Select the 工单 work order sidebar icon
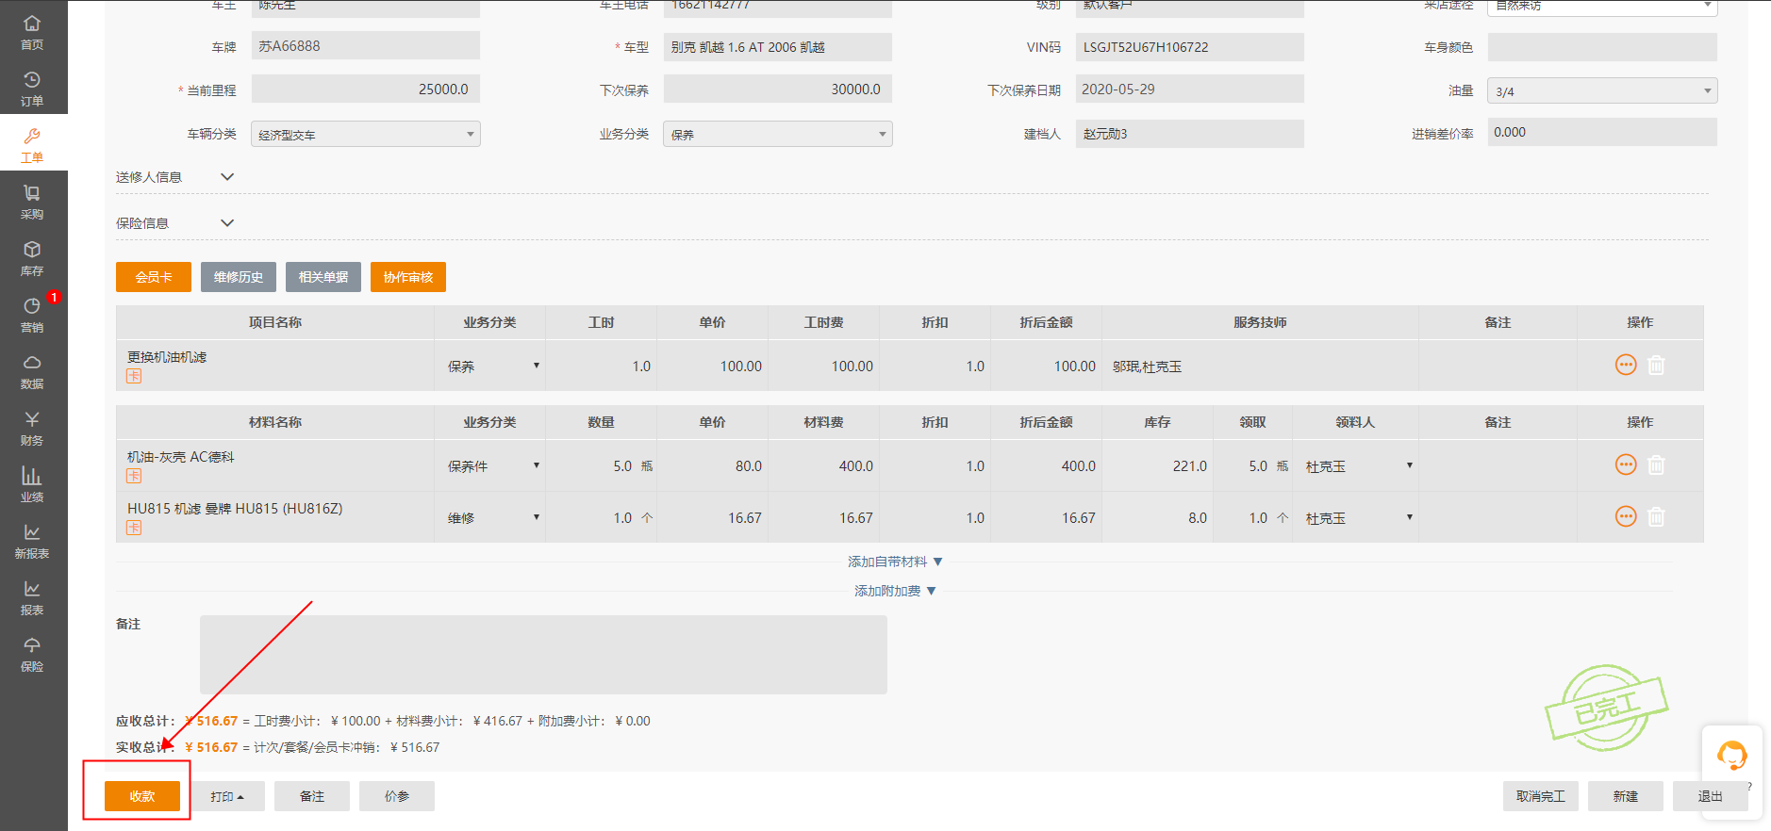This screenshot has height=831, width=1771. click(x=32, y=144)
